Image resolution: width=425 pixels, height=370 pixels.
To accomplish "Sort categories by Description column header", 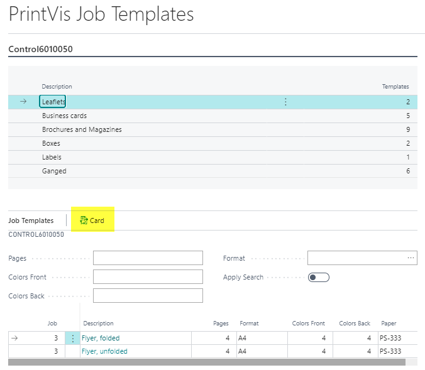I will point(57,87).
